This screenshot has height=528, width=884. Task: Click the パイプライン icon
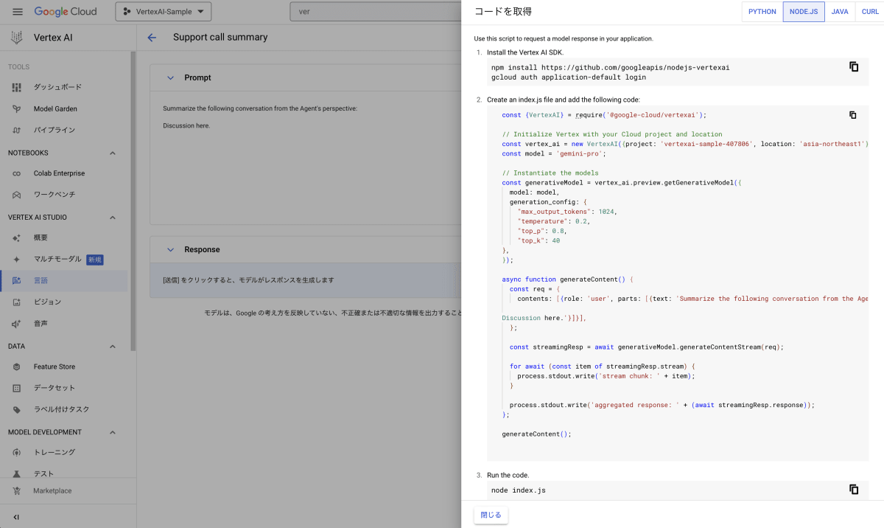click(x=17, y=130)
